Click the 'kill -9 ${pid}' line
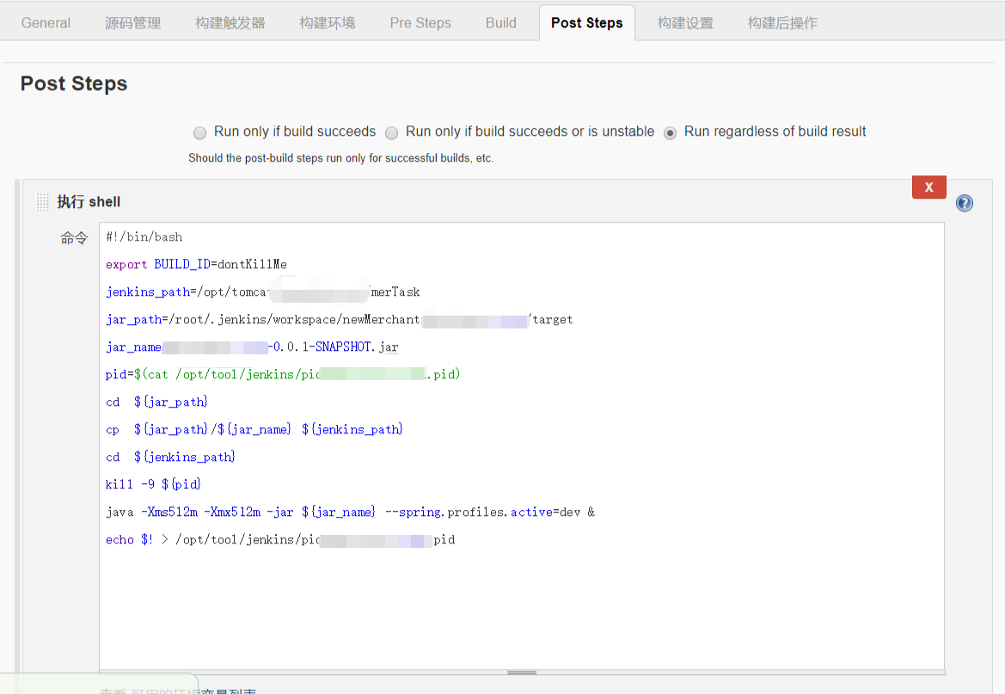 [x=153, y=484]
